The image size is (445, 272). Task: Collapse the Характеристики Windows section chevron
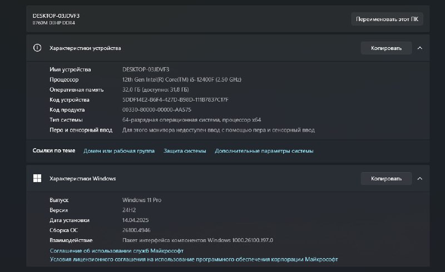[x=420, y=179]
